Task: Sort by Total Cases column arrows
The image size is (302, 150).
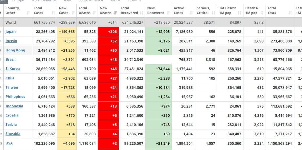Action: pos(53,13)
